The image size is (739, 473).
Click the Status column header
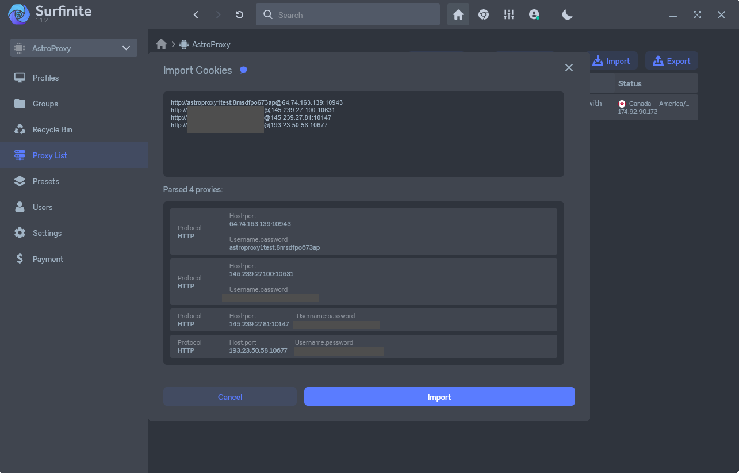click(x=630, y=83)
